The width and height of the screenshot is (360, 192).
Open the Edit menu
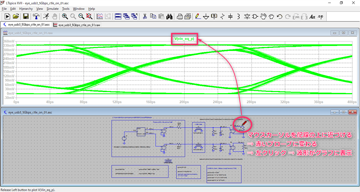tap(13, 9)
